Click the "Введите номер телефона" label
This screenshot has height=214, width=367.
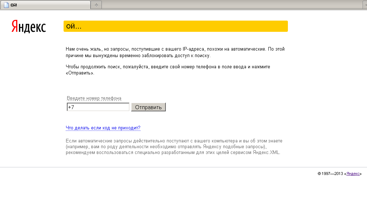[x=94, y=98]
